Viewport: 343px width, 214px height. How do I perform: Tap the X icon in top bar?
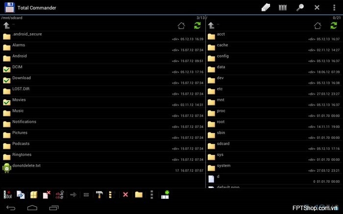[317, 8]
